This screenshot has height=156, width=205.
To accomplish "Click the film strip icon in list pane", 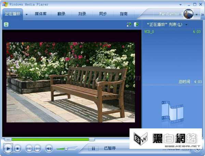I will (173, 112).
